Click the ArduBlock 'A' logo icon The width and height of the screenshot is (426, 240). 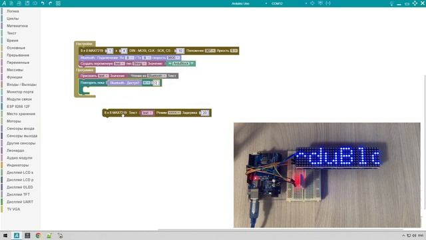pyautogui.click(x=4, y=3)
